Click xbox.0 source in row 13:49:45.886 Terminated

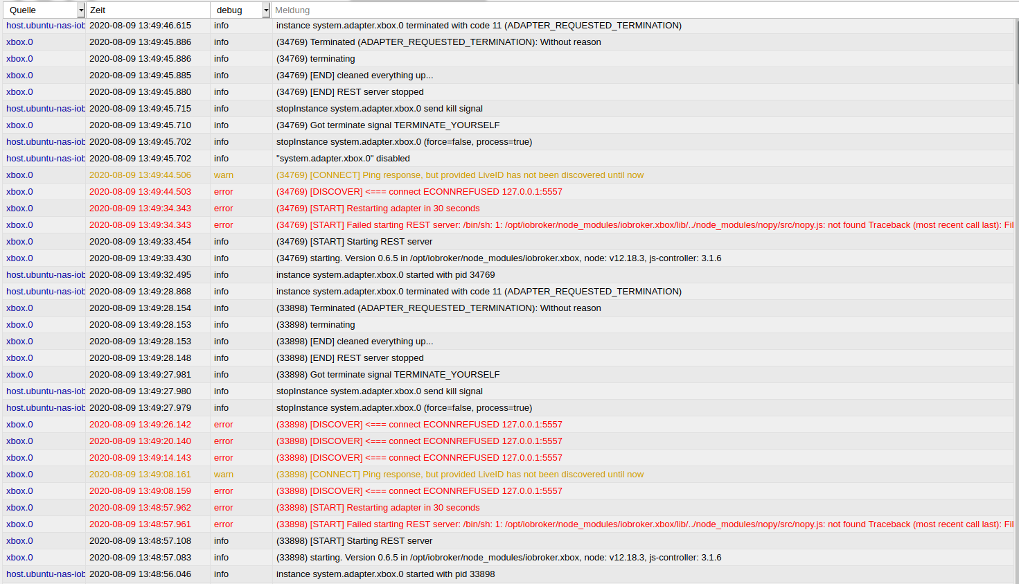19,42
